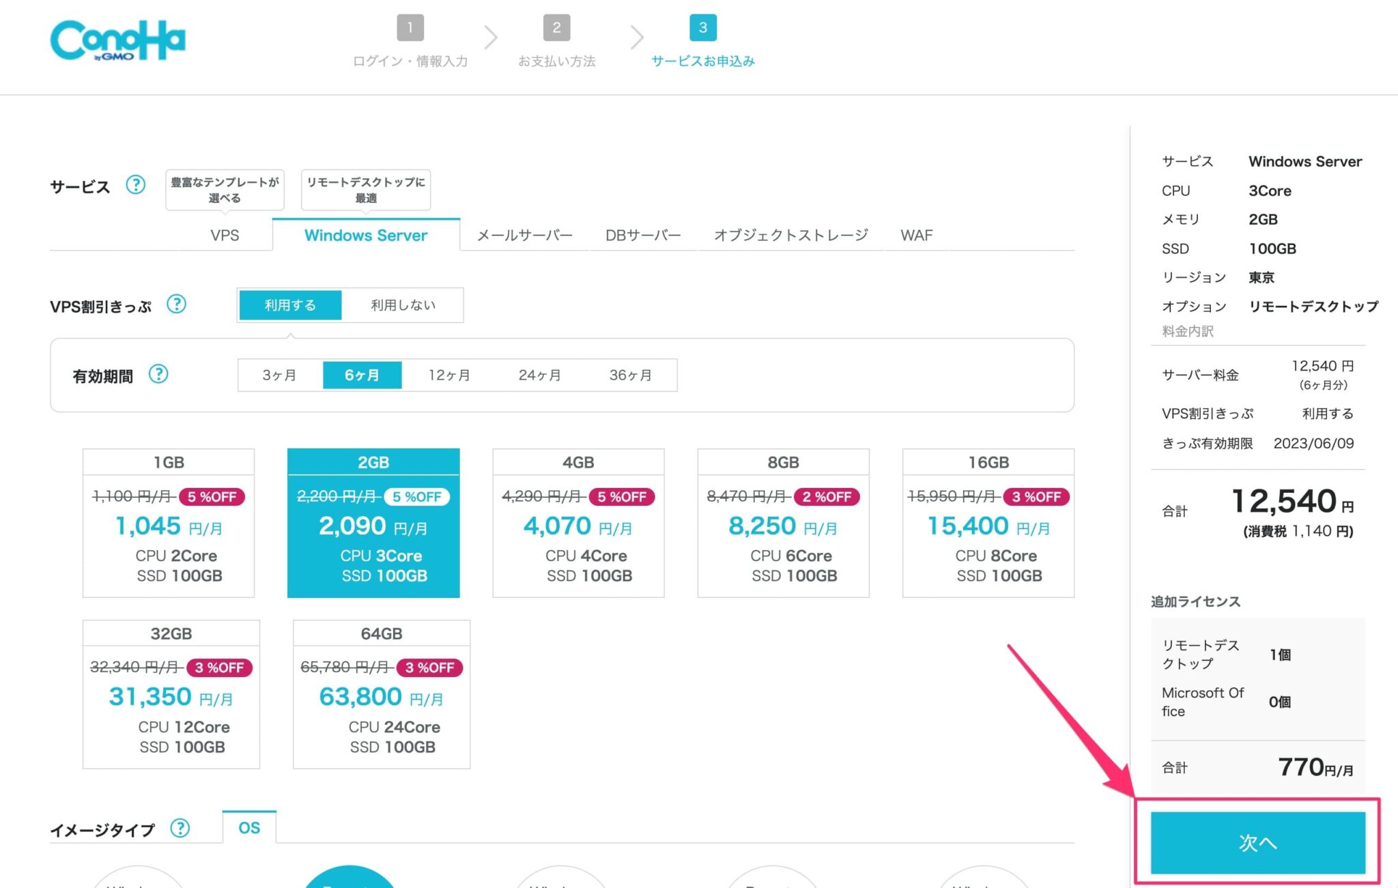Screen dimensions: 1398x888
Task: Open help icon next to VPS割引きっぷ
Action: [x=176, y=304]
